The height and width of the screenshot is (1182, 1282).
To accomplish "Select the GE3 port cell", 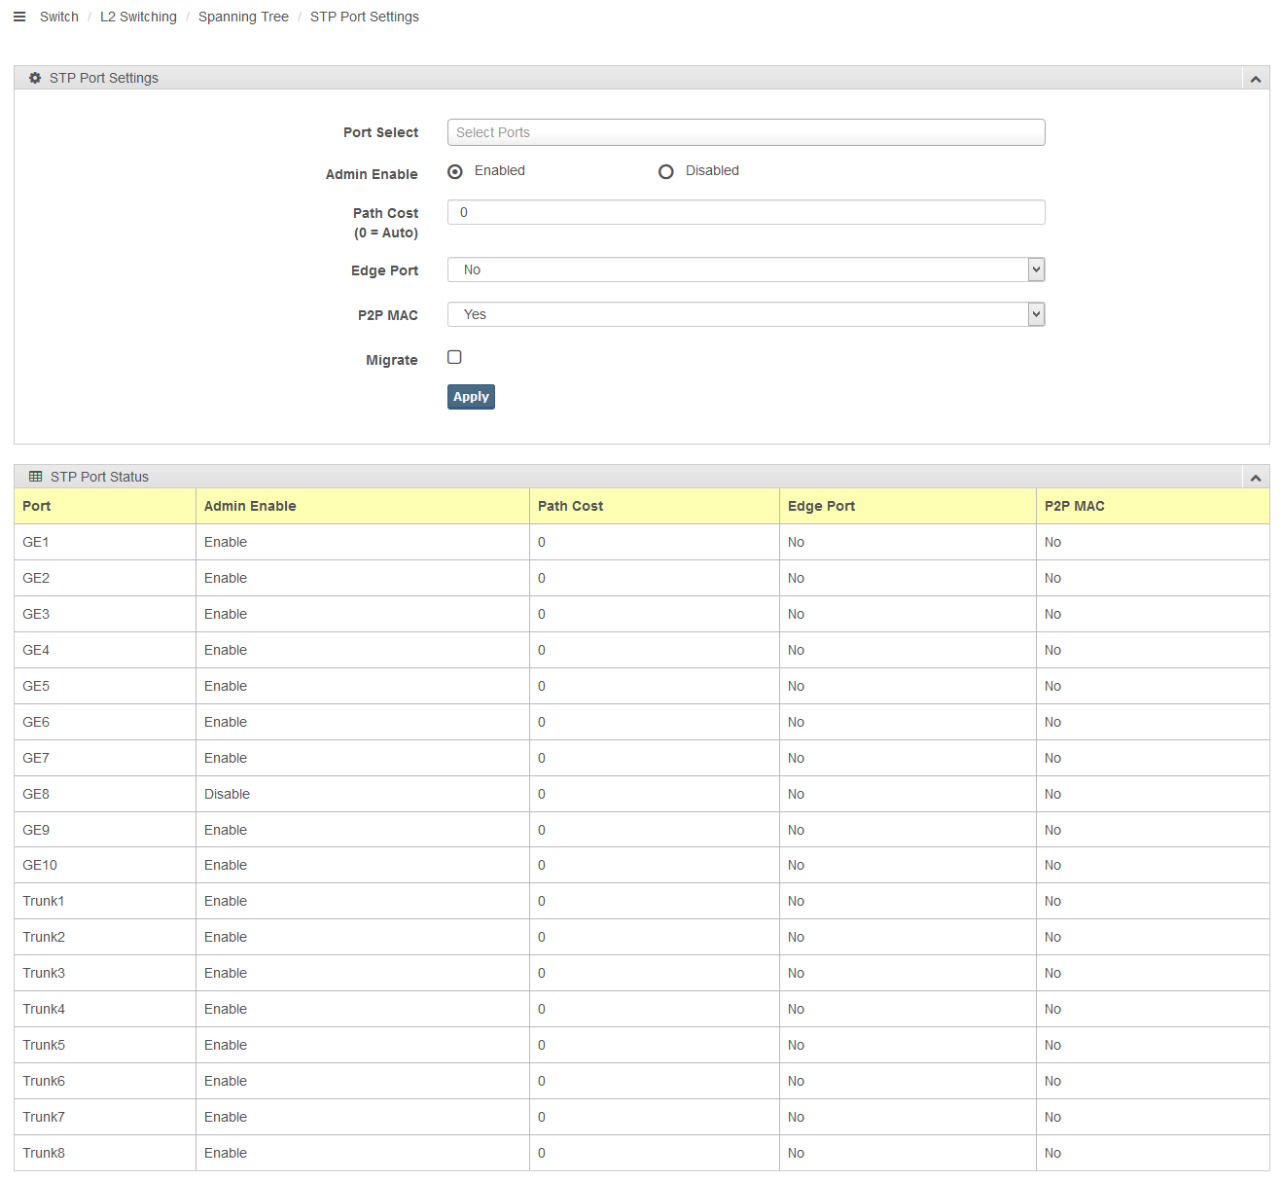I will [x=105, y=614].
